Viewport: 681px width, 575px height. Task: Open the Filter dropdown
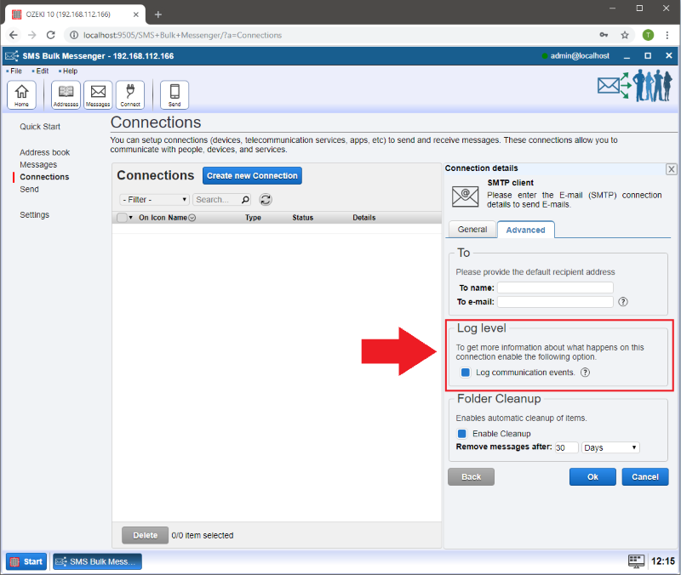point(154,200)
